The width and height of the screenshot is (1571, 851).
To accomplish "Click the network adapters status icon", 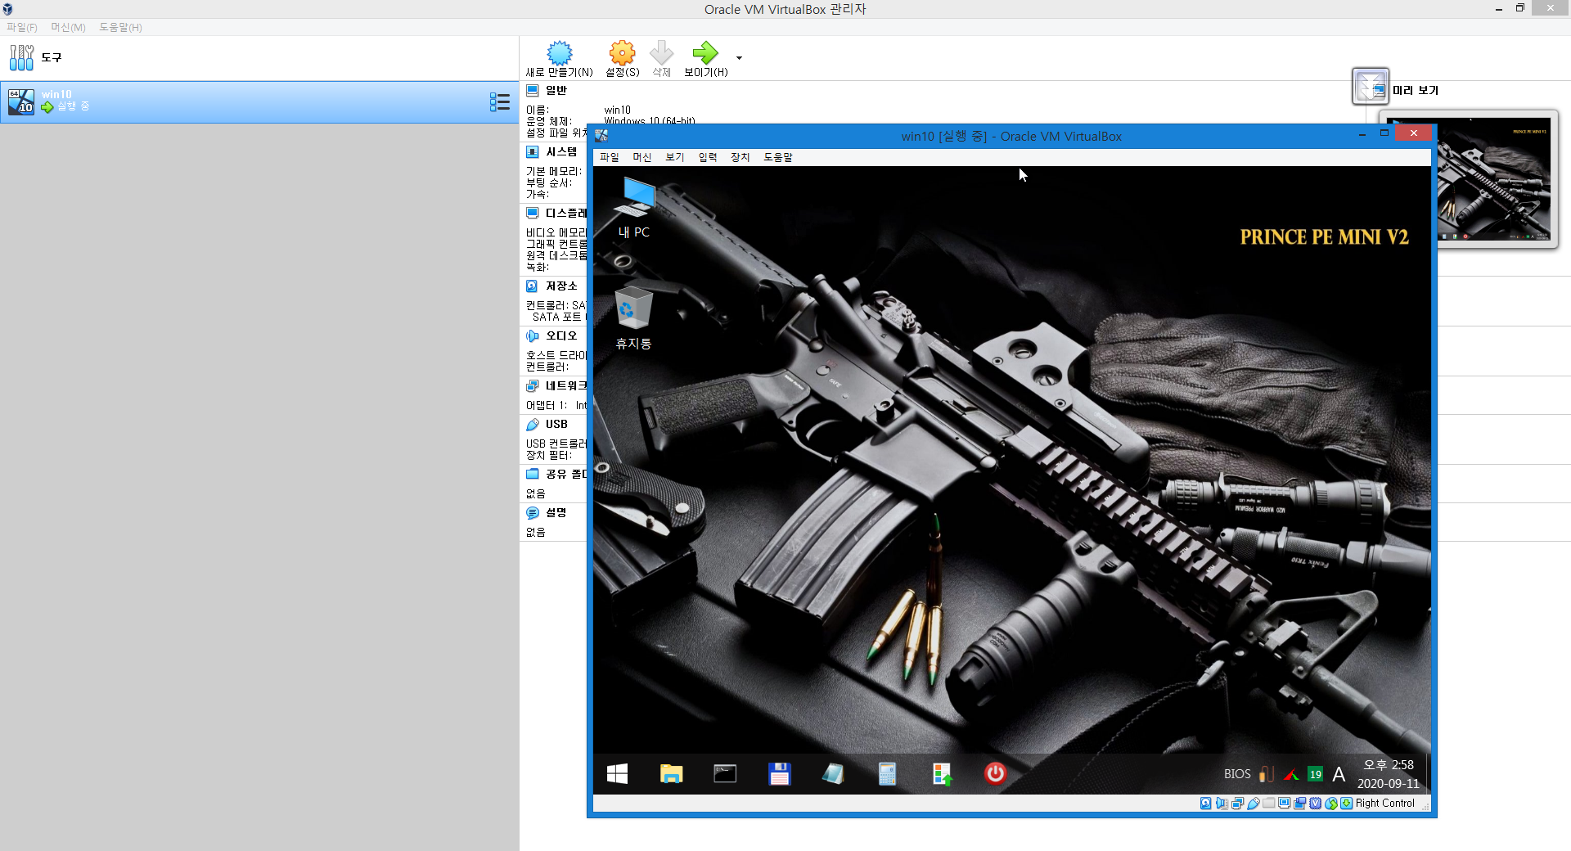I will [1237, 804].
